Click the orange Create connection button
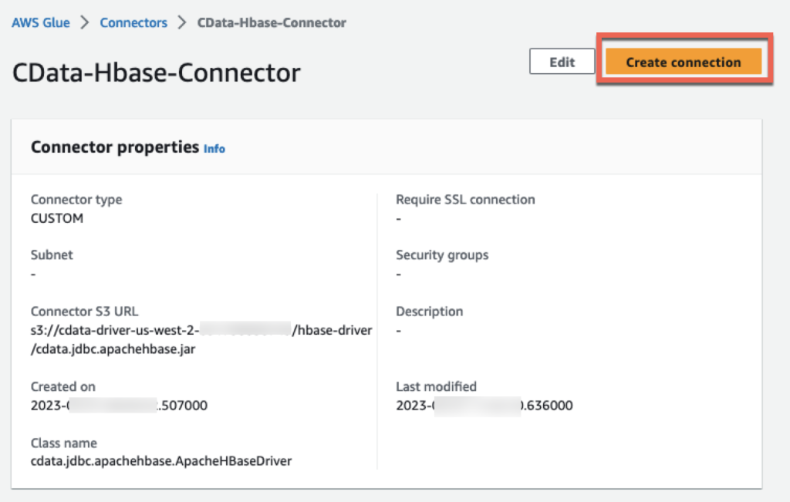This screenshot has width=790, height=502. pos(684,62)
